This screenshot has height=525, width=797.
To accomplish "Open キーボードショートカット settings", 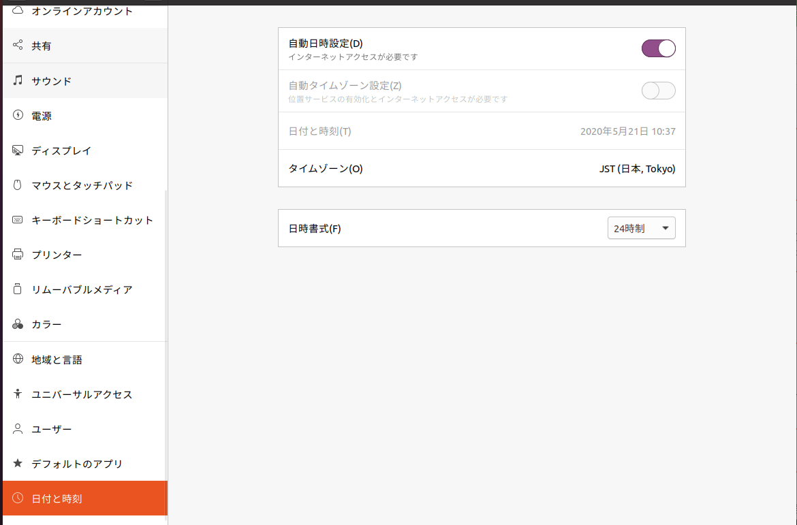I will coord(85,220).
